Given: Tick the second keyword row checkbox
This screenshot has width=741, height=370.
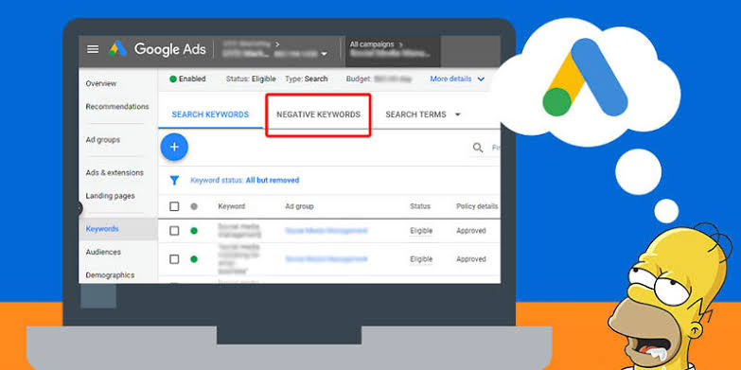Looking at the screenshot, I should coord(174,259).
